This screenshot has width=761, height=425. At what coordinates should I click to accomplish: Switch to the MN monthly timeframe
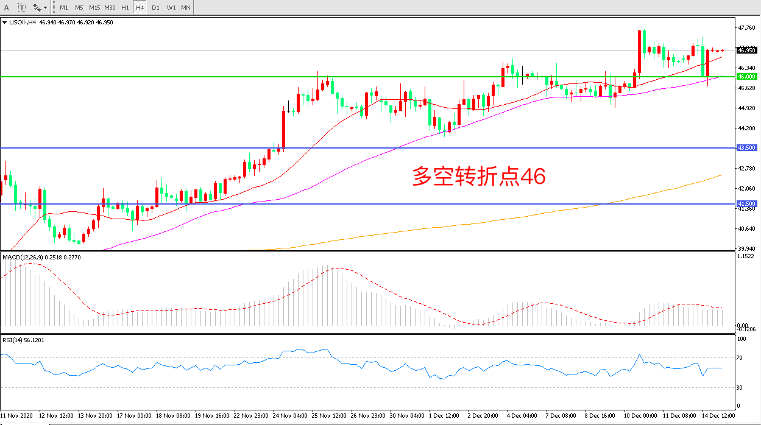click(186, 7)
